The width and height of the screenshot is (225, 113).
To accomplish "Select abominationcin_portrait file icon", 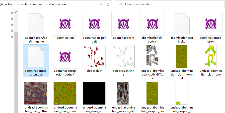I will (152, 24).
